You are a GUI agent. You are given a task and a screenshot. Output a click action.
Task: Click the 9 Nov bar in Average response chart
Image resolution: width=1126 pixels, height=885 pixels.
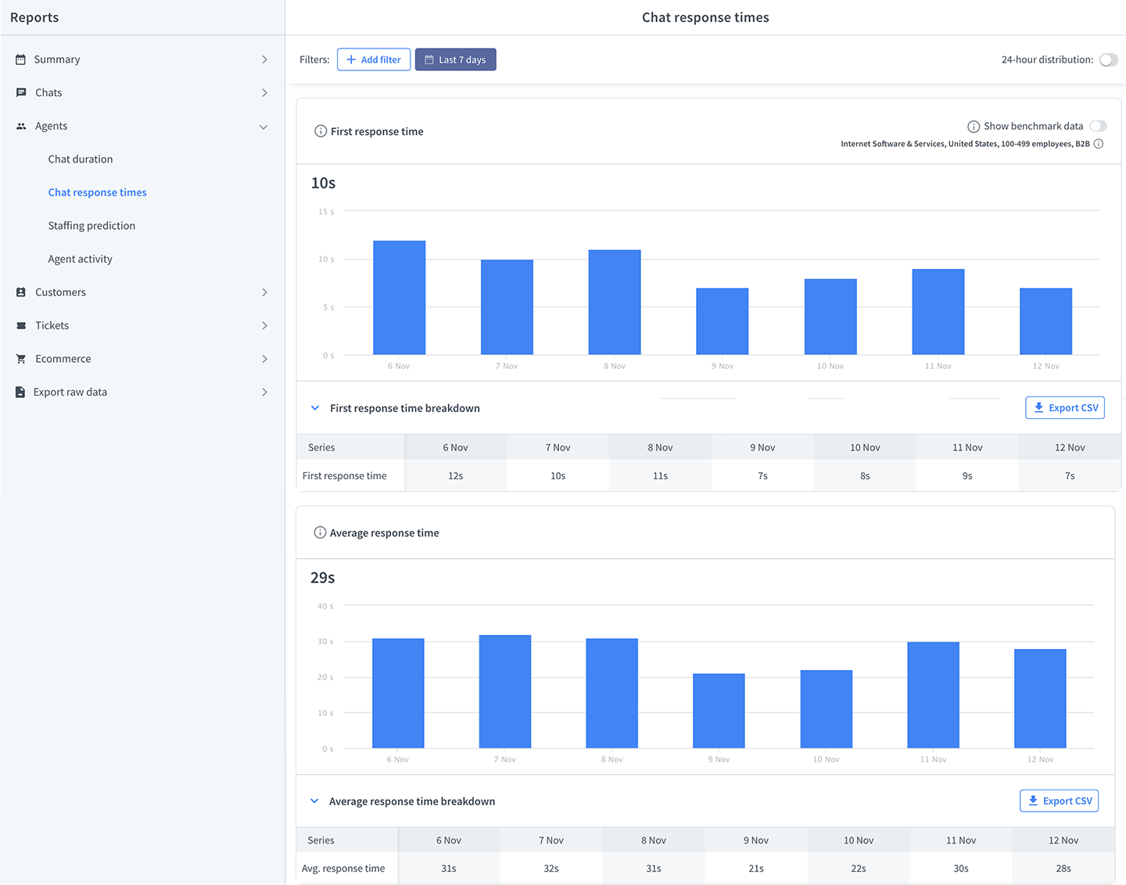click(719, 711)
